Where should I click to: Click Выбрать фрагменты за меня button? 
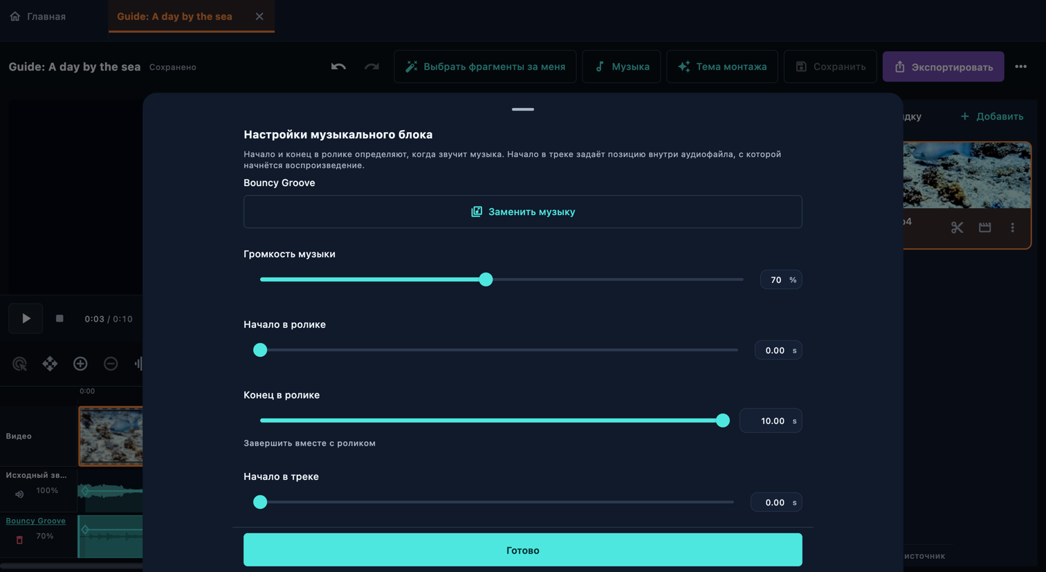[x=485, y=66]
